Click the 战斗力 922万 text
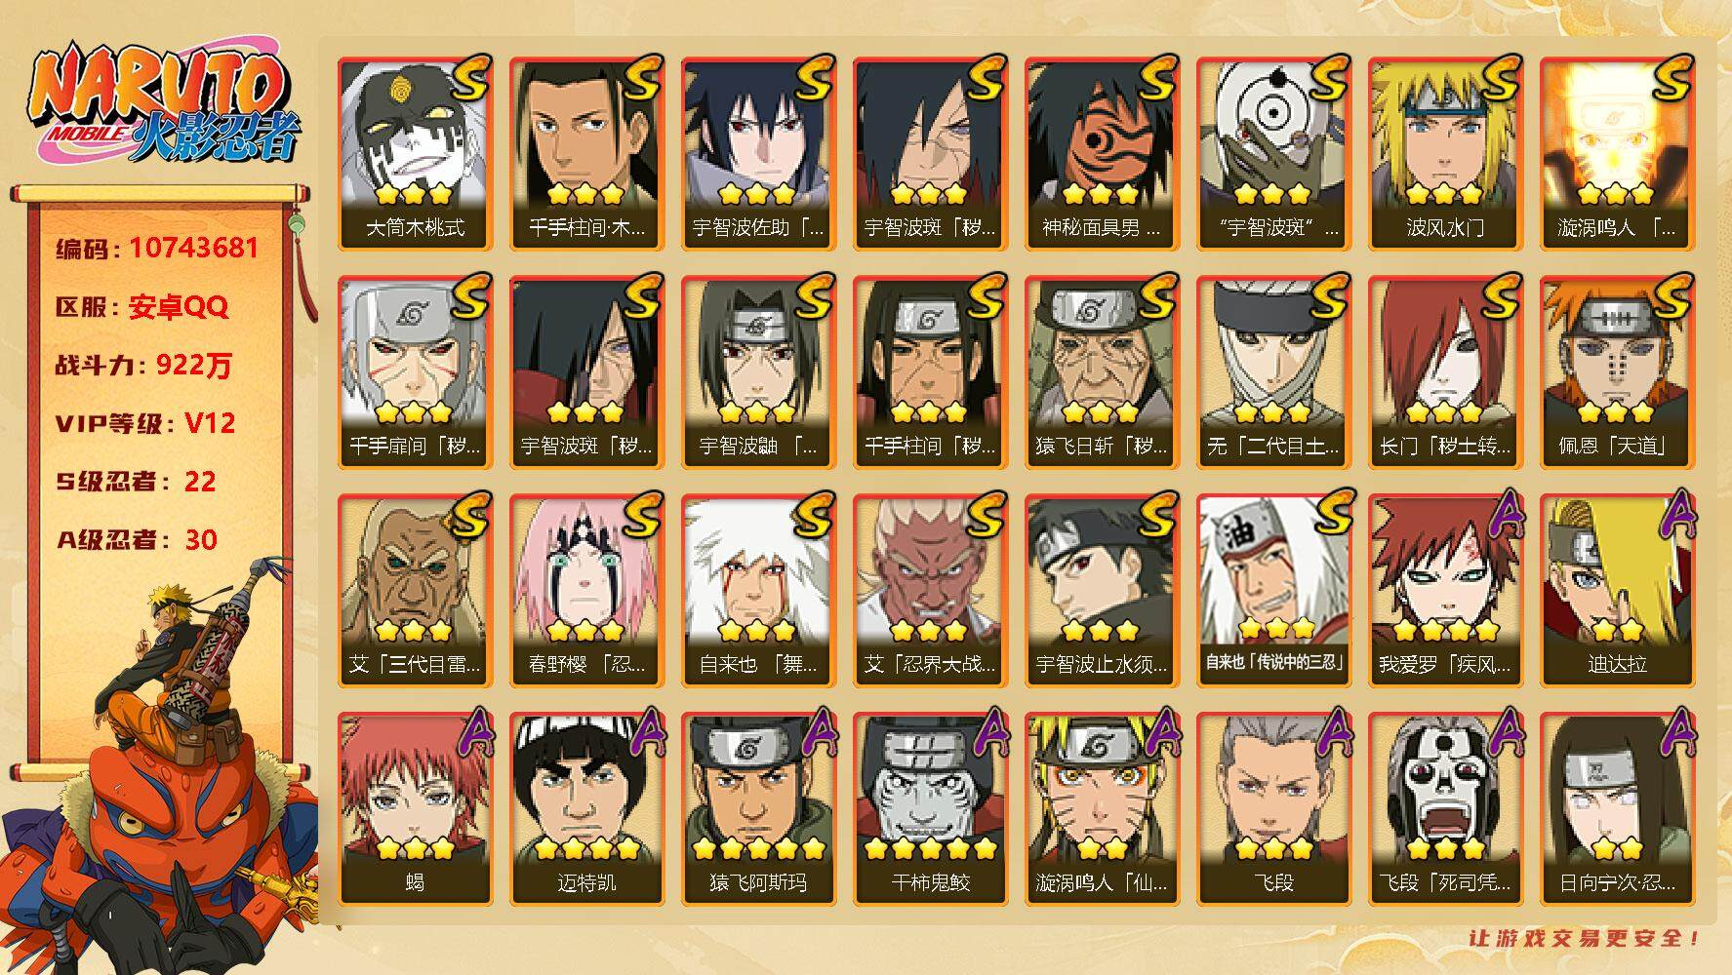1732x975 pixels. [x=143, y=365]
